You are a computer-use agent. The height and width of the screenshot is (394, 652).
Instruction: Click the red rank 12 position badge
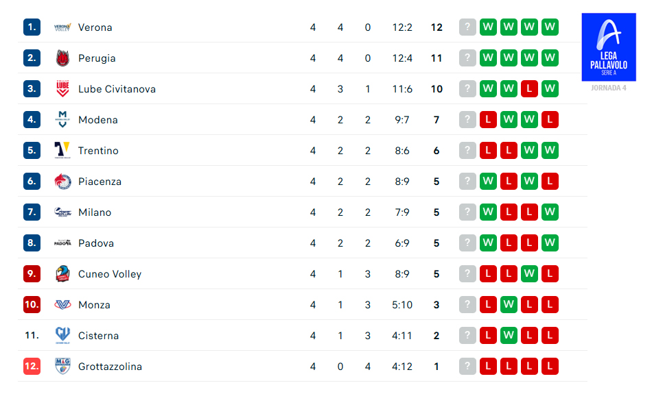tap(32, 367)
